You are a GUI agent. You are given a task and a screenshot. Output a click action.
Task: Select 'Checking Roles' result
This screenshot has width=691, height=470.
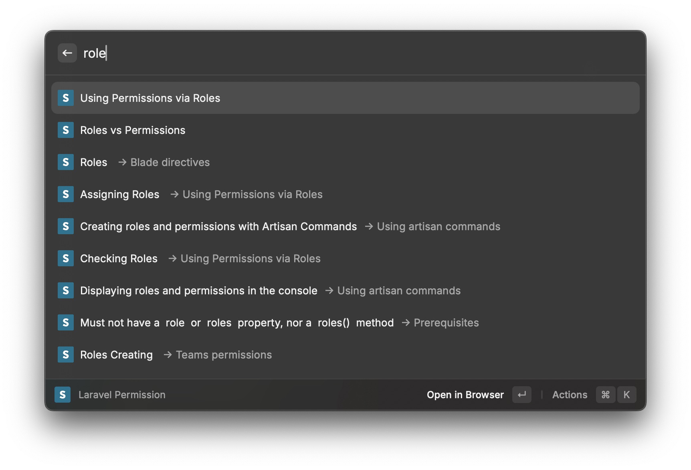click(x=345, y=258)
